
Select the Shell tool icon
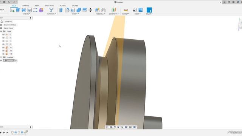point(73,10)
